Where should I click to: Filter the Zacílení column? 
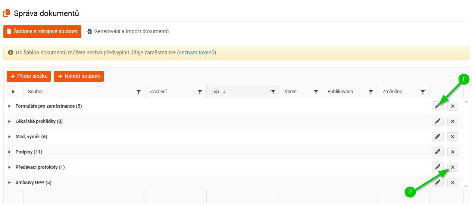pos(200,92)
